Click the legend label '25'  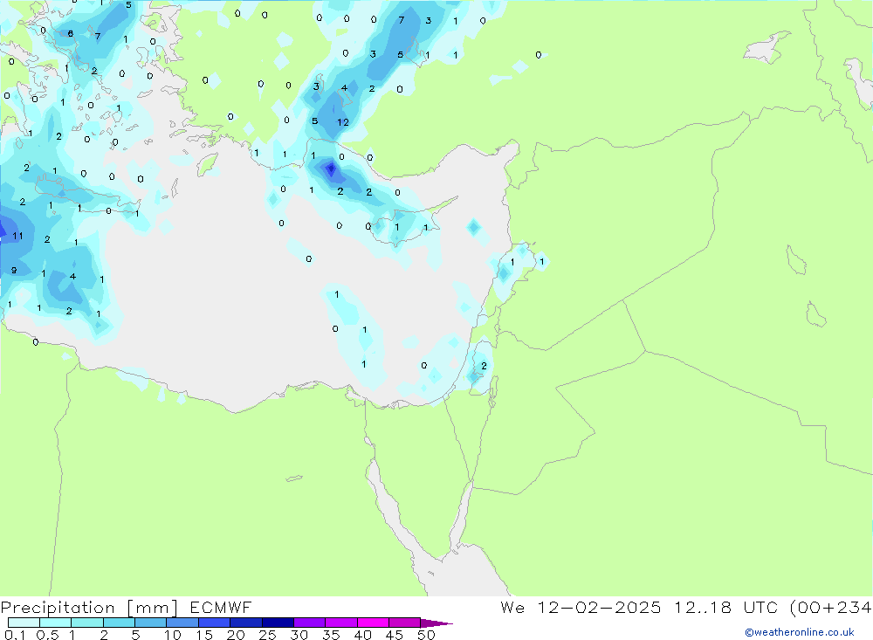click(x=267, y=635)
